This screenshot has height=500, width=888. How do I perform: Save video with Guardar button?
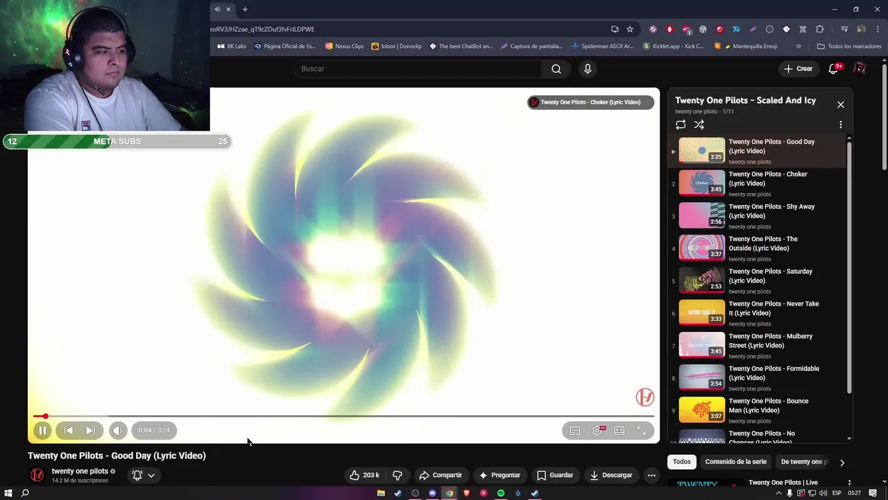click(x=555, y=475)
